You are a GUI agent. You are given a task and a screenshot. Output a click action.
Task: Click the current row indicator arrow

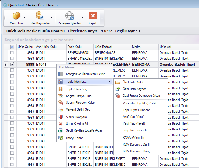click(x=6, y=65)
